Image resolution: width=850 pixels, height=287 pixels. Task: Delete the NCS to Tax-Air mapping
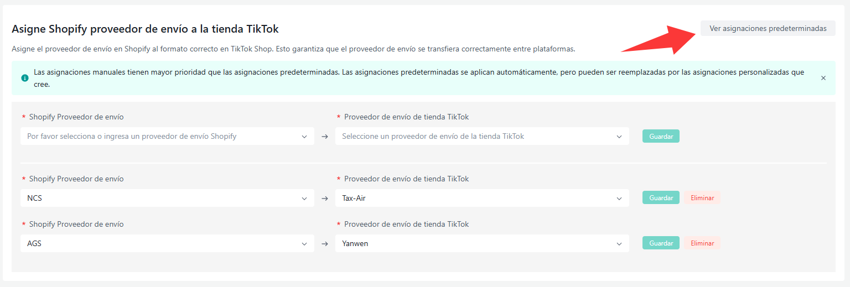pyautogui.click(x=702, y=198)
